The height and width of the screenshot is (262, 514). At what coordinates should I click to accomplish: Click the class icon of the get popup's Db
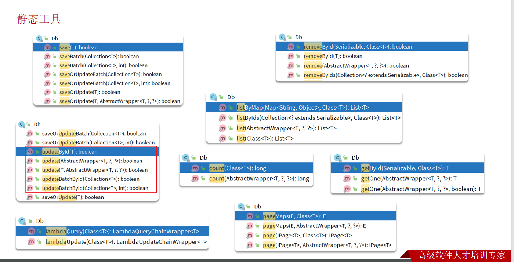(337, 158)
